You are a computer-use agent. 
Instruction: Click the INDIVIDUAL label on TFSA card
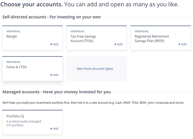pyautogui.click(x=78, y=31)
